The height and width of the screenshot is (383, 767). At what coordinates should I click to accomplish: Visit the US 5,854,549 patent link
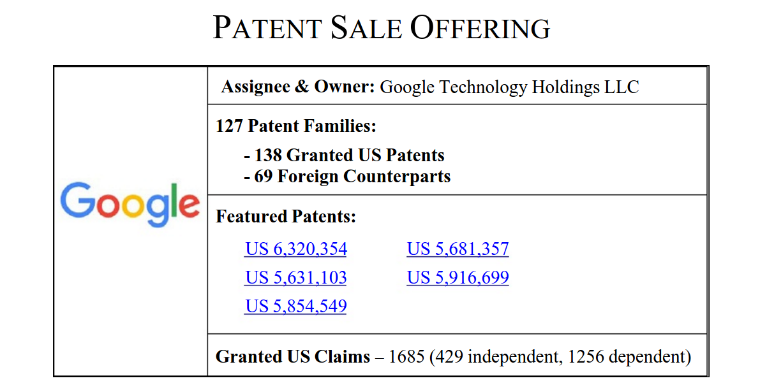pyautogui.click(x=296, y=307)
